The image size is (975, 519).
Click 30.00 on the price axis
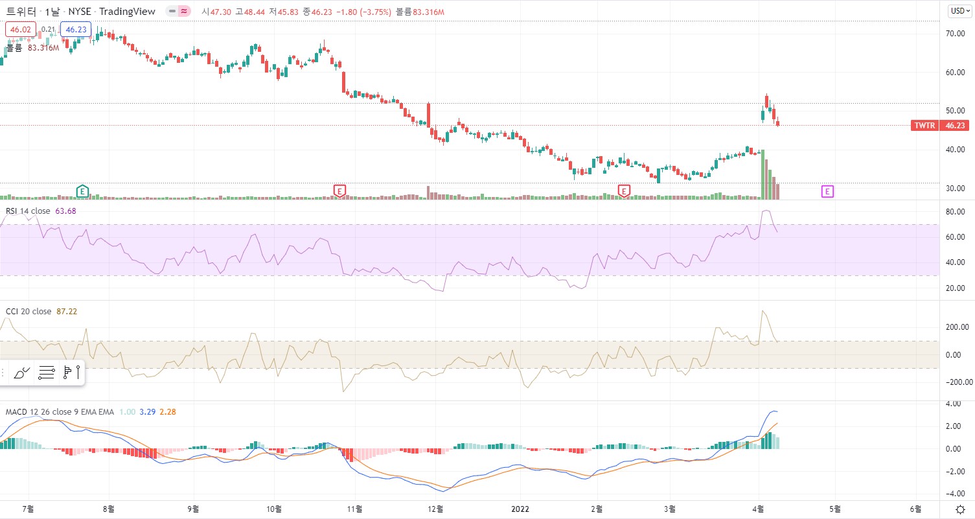coord(956,189)
